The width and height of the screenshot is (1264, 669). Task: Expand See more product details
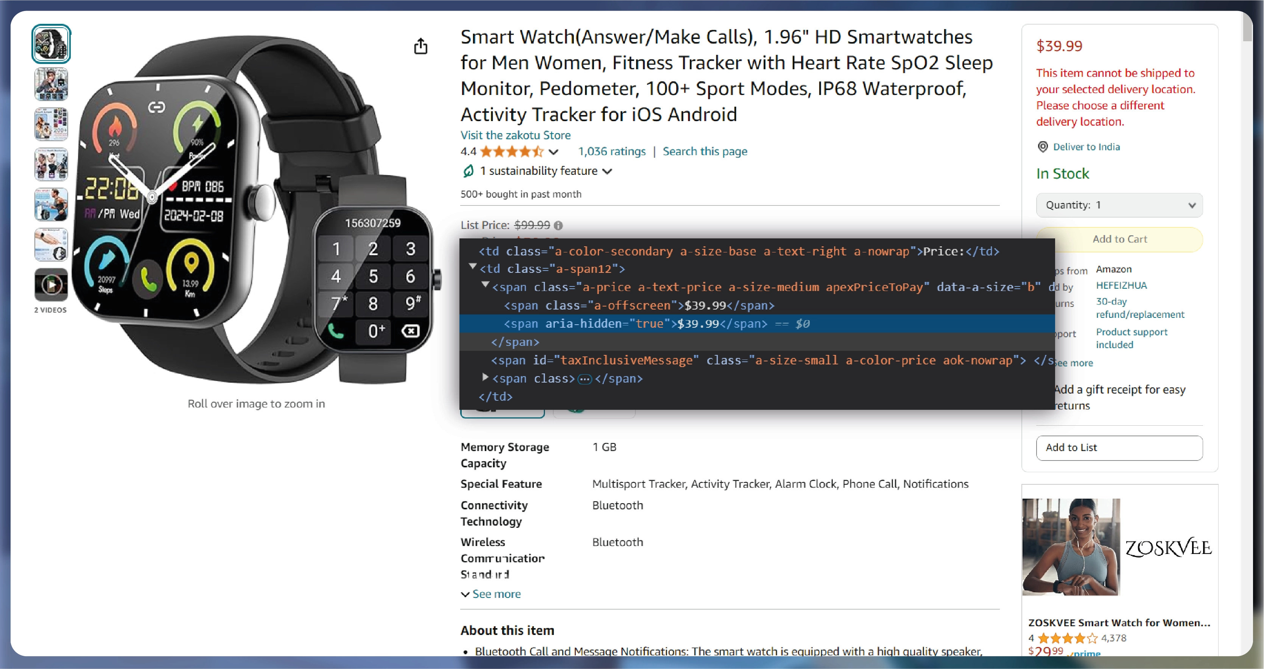point(491,594)
